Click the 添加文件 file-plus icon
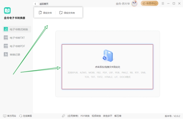 pos(40,13)
